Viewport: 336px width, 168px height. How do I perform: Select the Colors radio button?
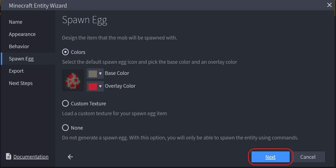tap(65, 52)
